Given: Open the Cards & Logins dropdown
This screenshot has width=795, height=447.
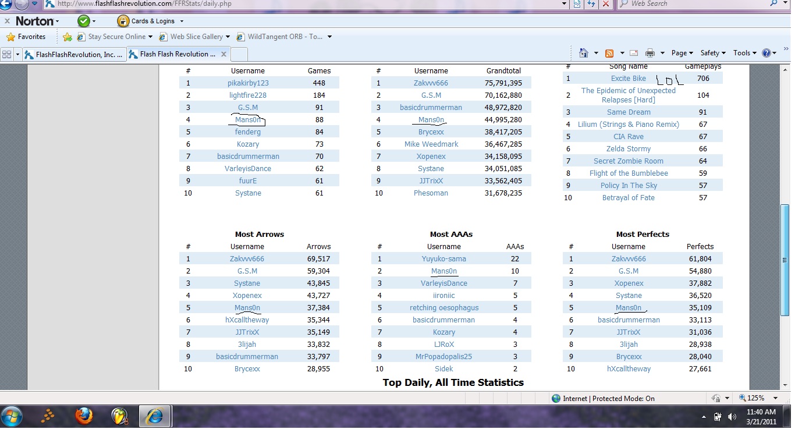Looking at the screenshot, I should click(x=151, y=21).
